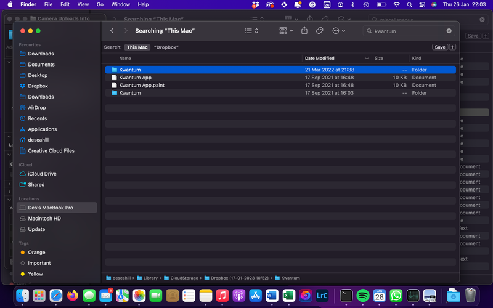Open Spotify from the Dock
The height and width of the screenshot is (308, 493).
[x=363, y=296]
